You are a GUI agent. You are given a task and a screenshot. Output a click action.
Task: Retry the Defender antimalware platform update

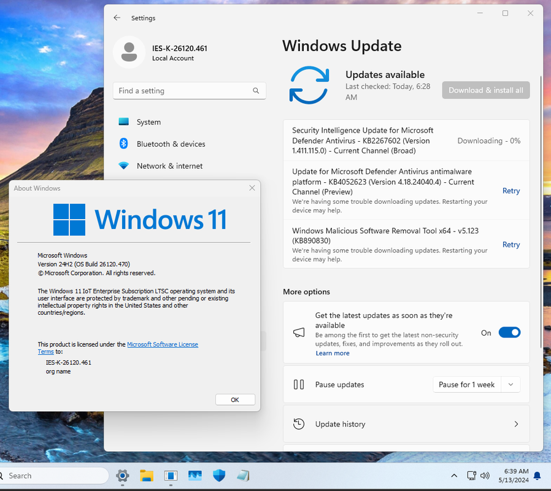[511, 191]
